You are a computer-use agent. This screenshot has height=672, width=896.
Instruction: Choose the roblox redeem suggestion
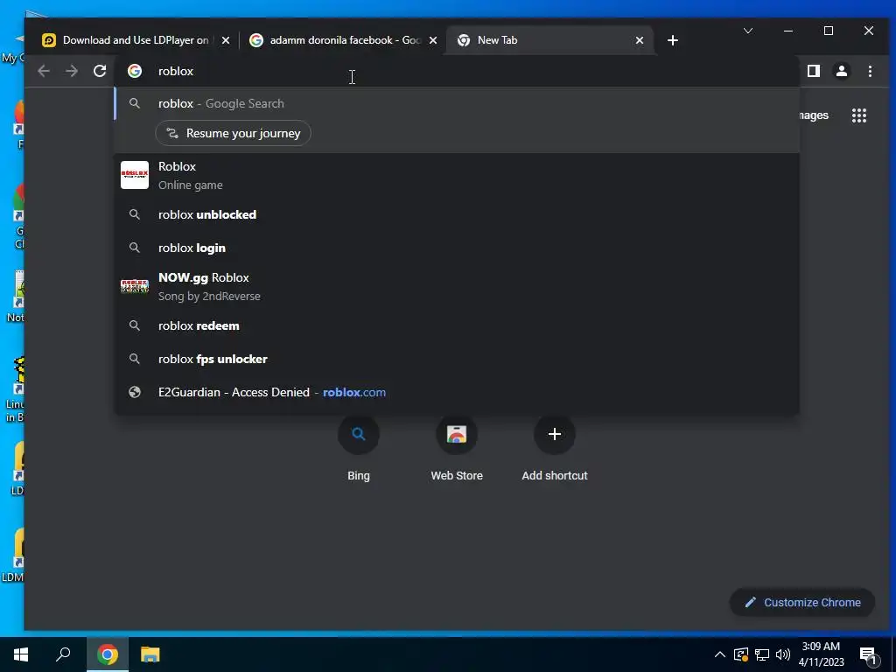point(457,325)
